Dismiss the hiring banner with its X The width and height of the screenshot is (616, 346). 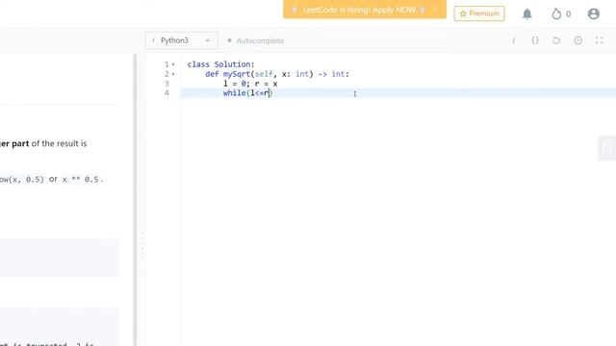tap(436, 10)
